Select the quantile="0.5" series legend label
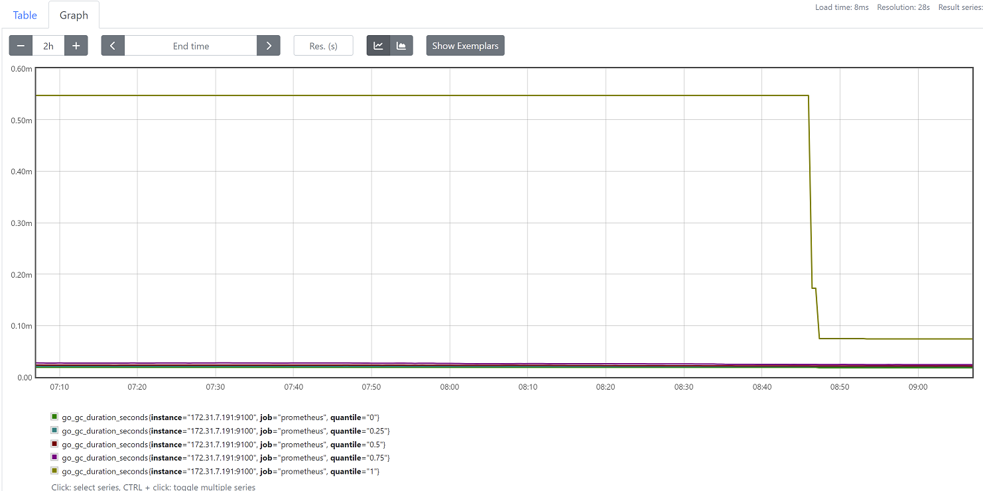This screenshot has width=983, height=491. coord(223,444)
